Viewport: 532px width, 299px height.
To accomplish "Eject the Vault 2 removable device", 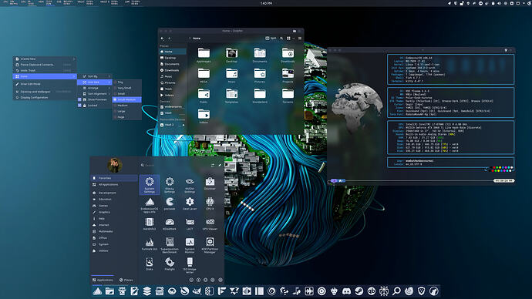I will pyautogui.click(x=184, y=125).
